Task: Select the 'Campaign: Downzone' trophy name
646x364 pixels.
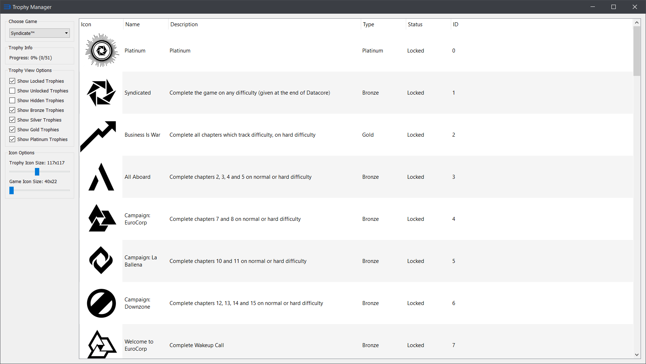Action: 138,303
